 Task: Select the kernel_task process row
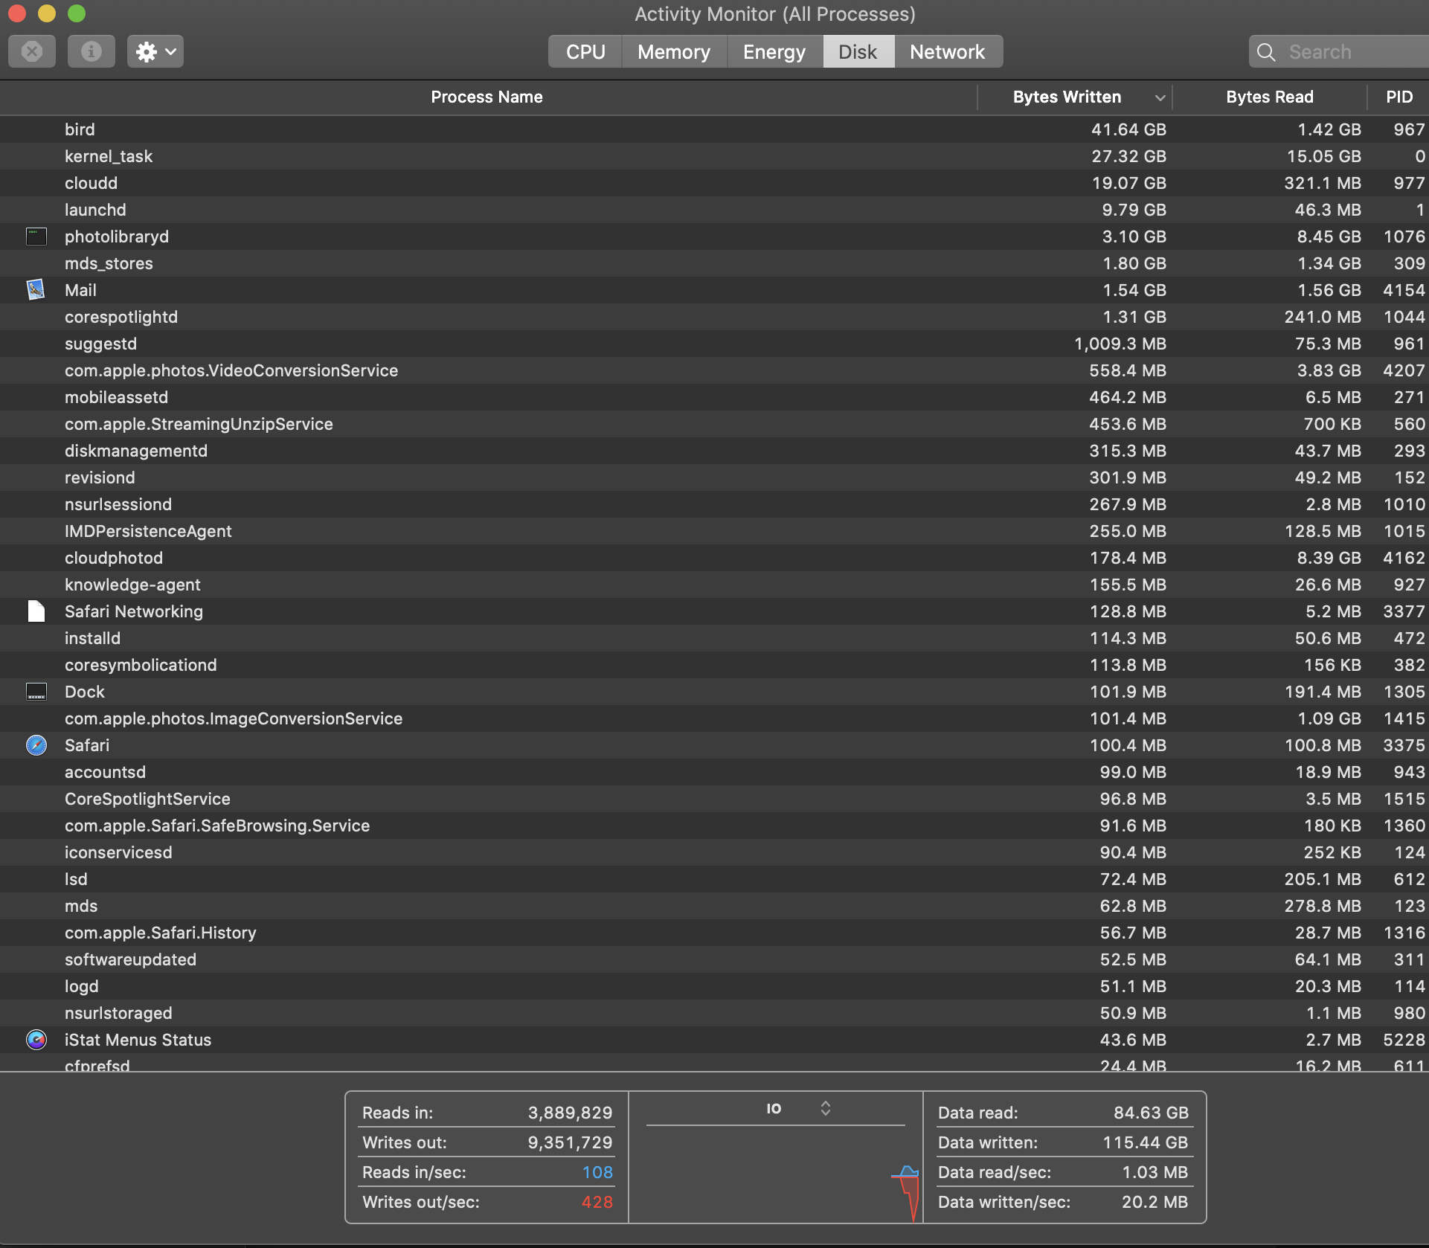714,156
